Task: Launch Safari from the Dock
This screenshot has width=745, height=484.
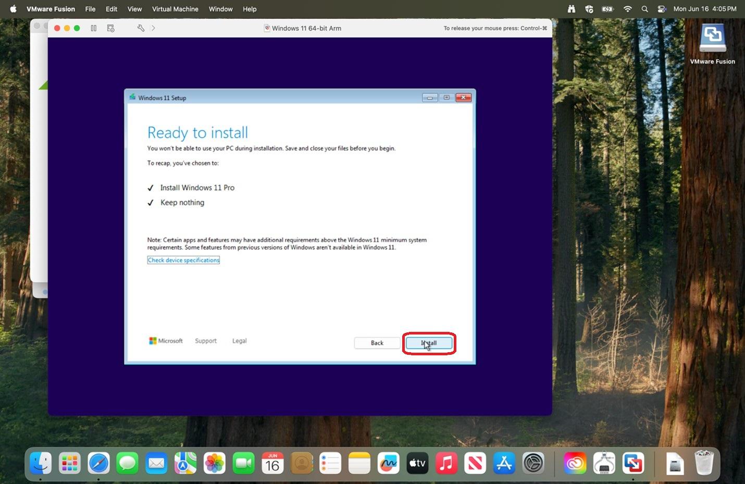Action: point(98,463)
